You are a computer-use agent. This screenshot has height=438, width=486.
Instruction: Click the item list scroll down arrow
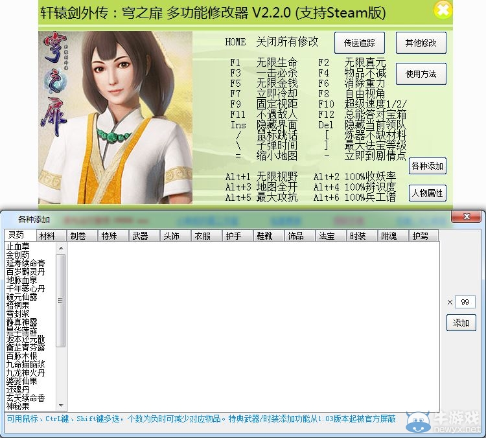(61, 406)
